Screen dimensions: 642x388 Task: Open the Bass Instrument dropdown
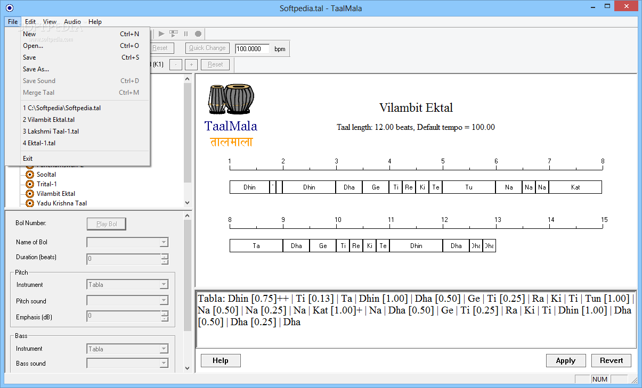pos(164,349)
